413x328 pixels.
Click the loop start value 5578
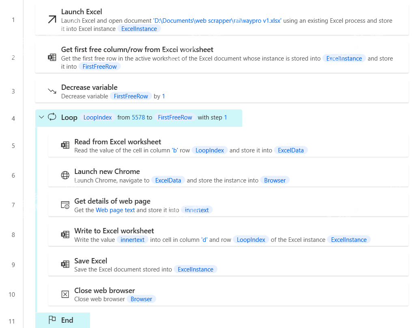(138, 117)
